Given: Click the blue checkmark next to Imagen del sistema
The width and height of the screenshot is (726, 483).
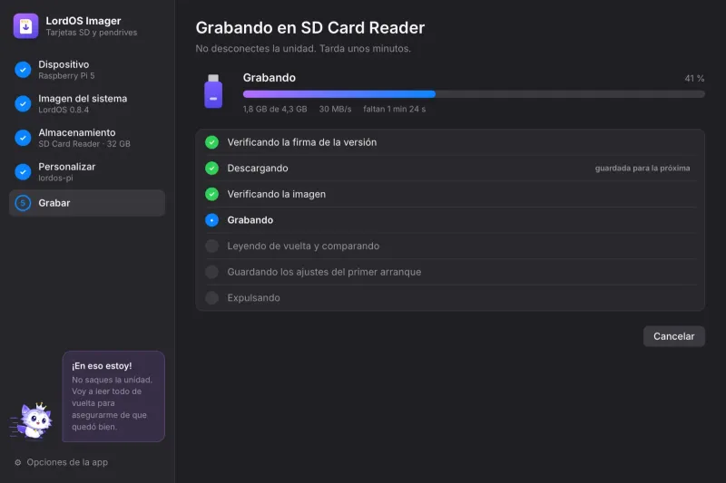Looking at the screenshot, I should click(23, 104).
